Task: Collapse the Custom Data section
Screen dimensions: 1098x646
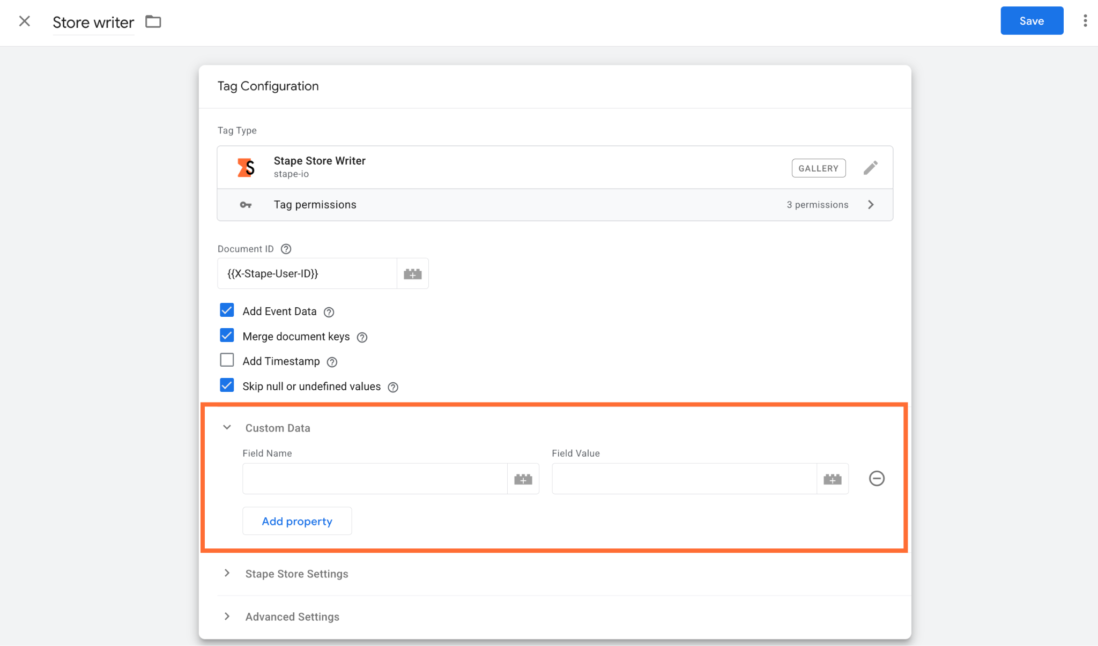Action: pyautogui.click(x=227, y=427)
